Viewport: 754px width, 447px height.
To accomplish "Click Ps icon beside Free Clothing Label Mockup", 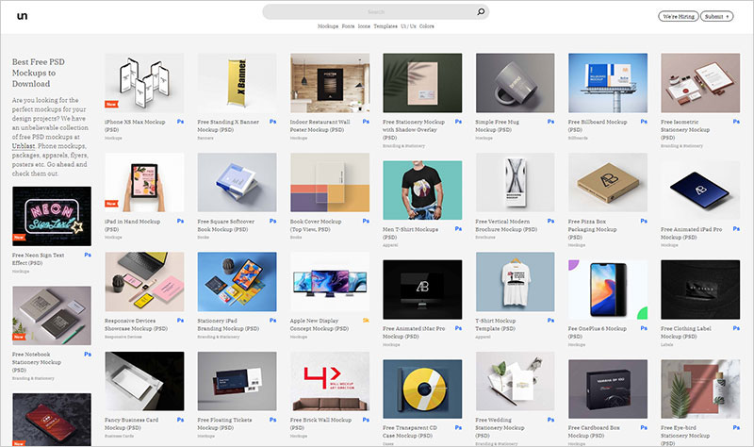I will coord(736,328).
